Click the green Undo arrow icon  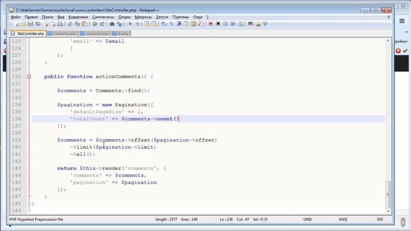[94, 24]
